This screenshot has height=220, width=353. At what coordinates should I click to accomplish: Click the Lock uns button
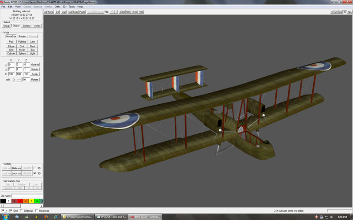click(16, 173)
